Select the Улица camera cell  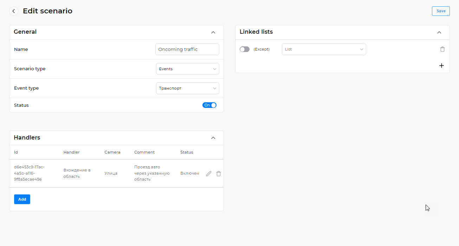tap(111, 173)
